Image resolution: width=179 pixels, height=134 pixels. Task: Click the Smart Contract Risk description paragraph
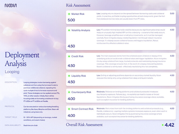[132, 113]
